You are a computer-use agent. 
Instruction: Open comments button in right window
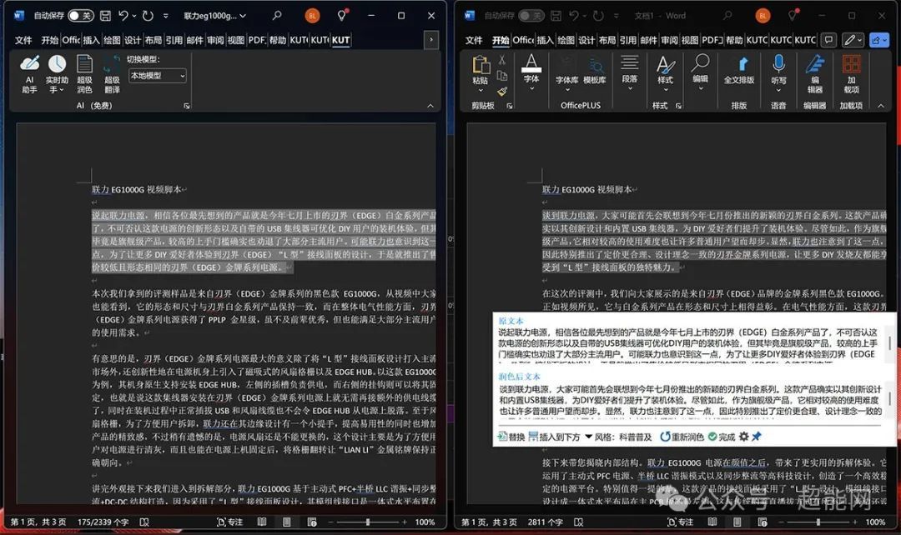click(828, 40)
